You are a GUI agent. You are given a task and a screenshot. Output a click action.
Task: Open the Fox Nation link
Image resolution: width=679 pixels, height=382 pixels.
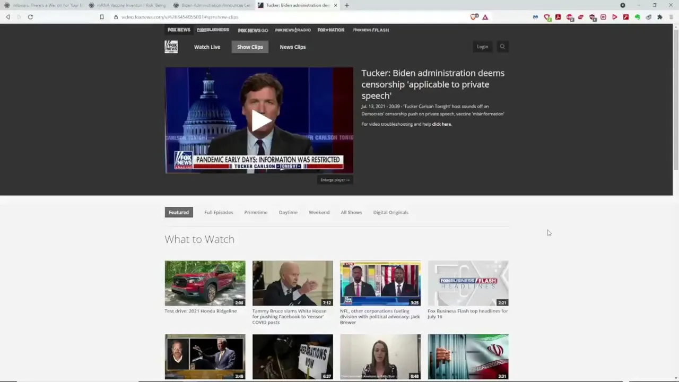click(x=331, y=30)
